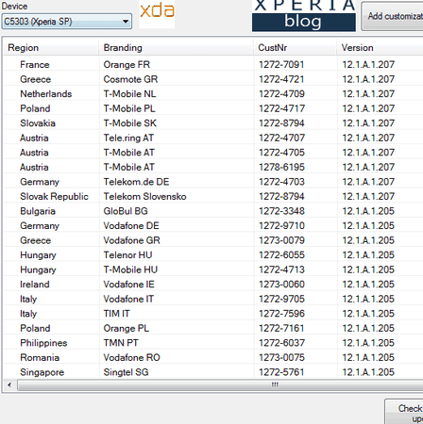Select the Tele.ring AT row
This screenshot has height=424, width=423.
[213, 138]
